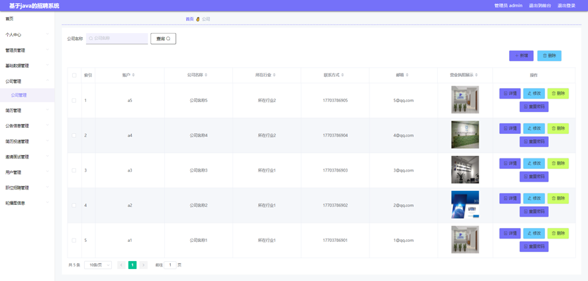
Task: Click the green 删除 button for row a3
Action: (x=558, y=164)
